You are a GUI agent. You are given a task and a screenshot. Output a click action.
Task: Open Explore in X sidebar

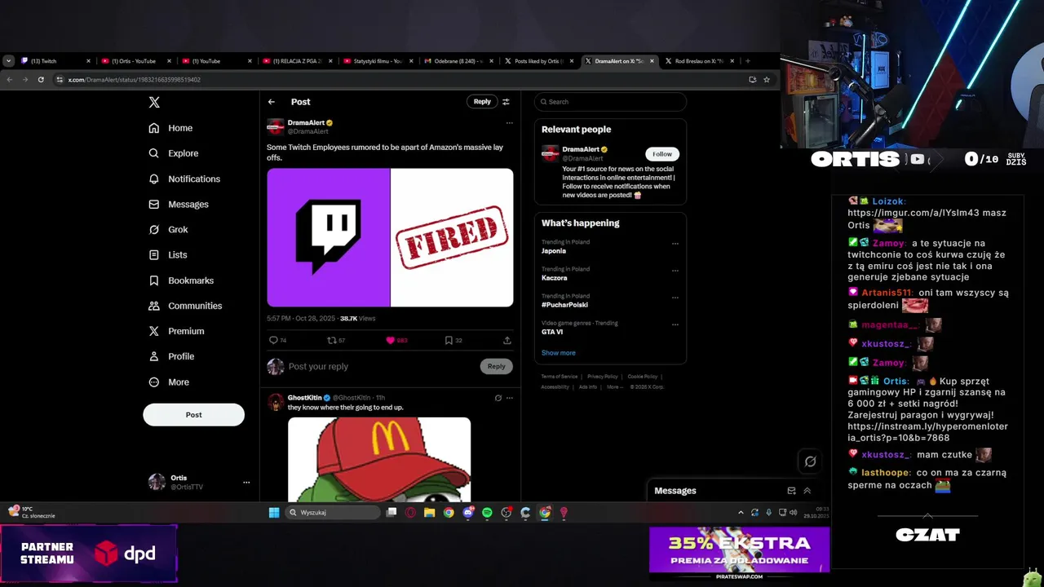click(173, 153)
